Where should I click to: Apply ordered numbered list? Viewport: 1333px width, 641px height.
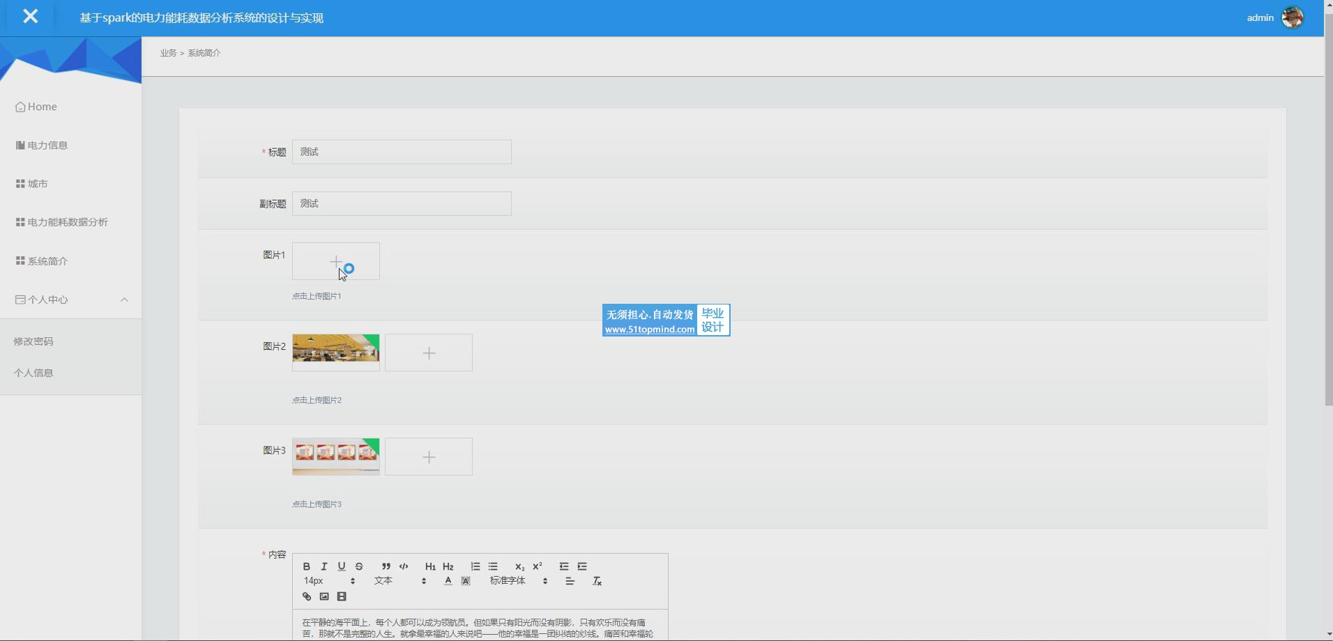475,566
